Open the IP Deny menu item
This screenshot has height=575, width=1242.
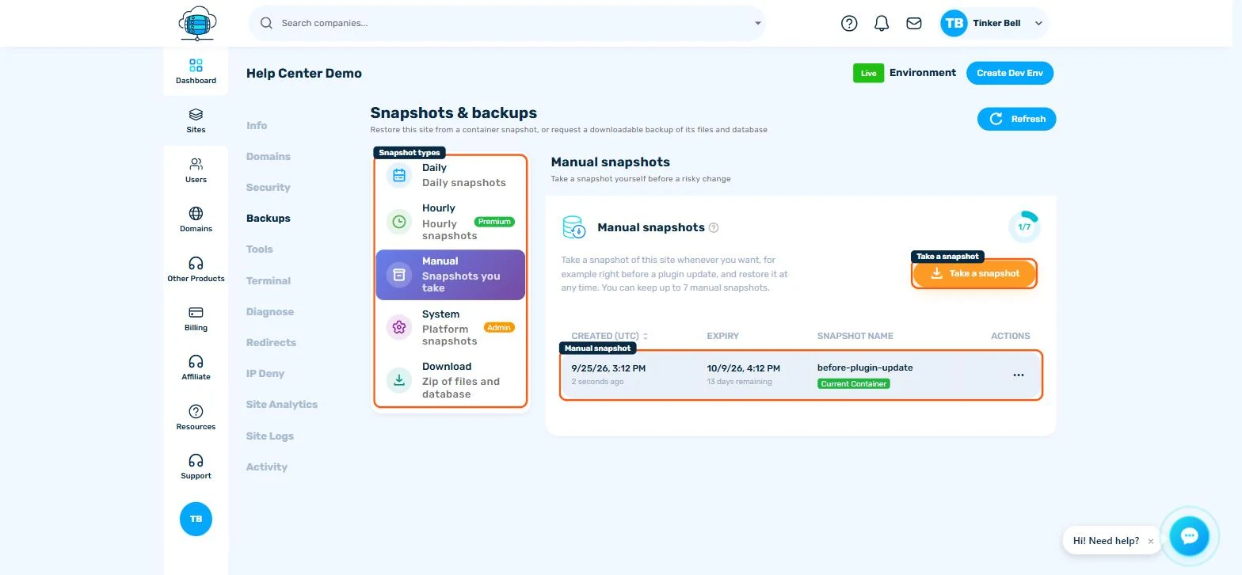(265, 373)
